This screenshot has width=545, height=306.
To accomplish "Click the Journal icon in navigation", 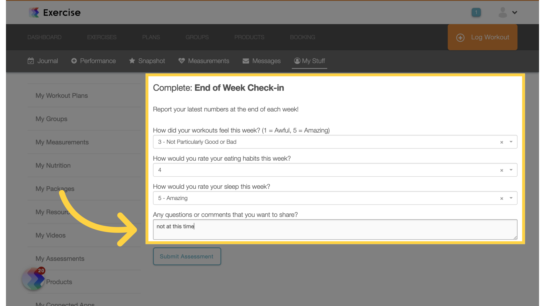I will 31,61.
